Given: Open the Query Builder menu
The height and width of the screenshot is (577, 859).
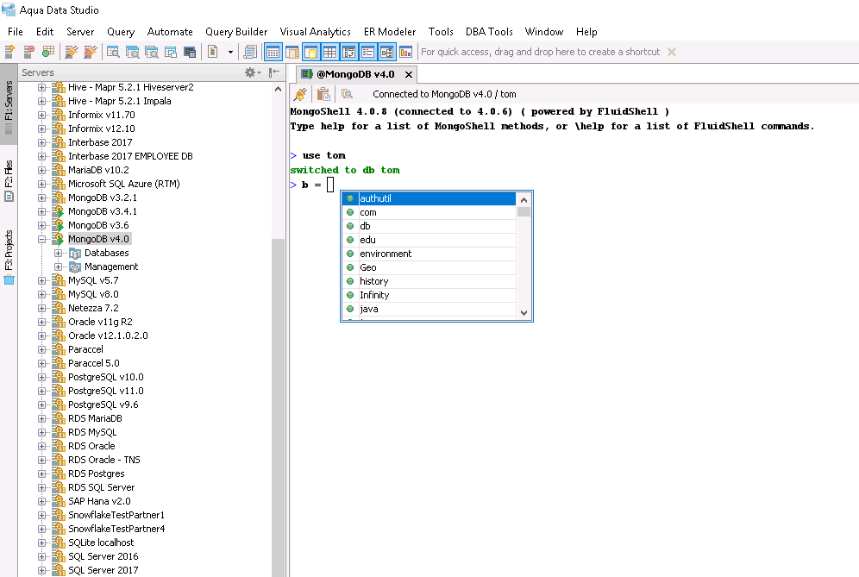Looking at the screenshot, I should (236, 32).
